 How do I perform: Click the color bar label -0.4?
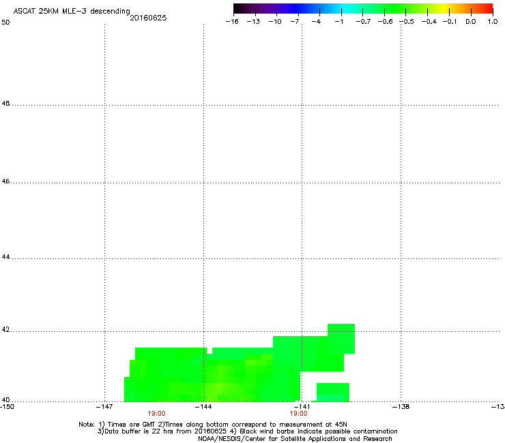coord(429,22)
